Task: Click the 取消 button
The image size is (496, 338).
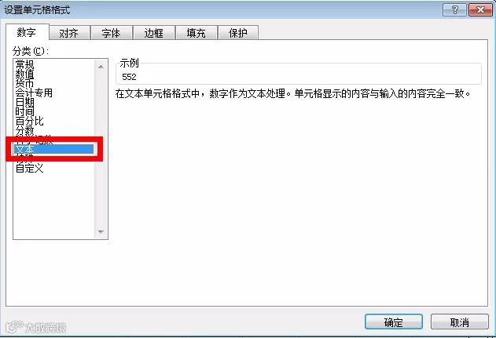Action: tap(460, 322)
